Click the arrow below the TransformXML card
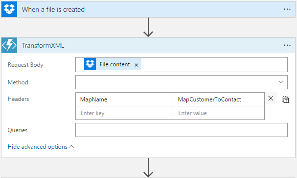297x178 pixels. coord(148,168)
